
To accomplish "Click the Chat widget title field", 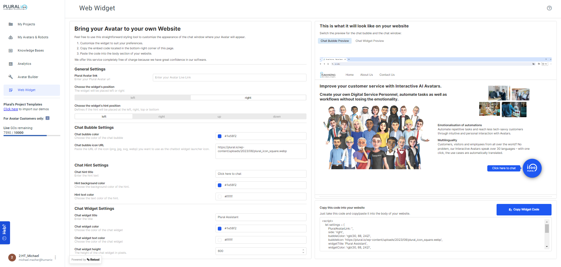I will pyautogui.click(x=261, y=217).
